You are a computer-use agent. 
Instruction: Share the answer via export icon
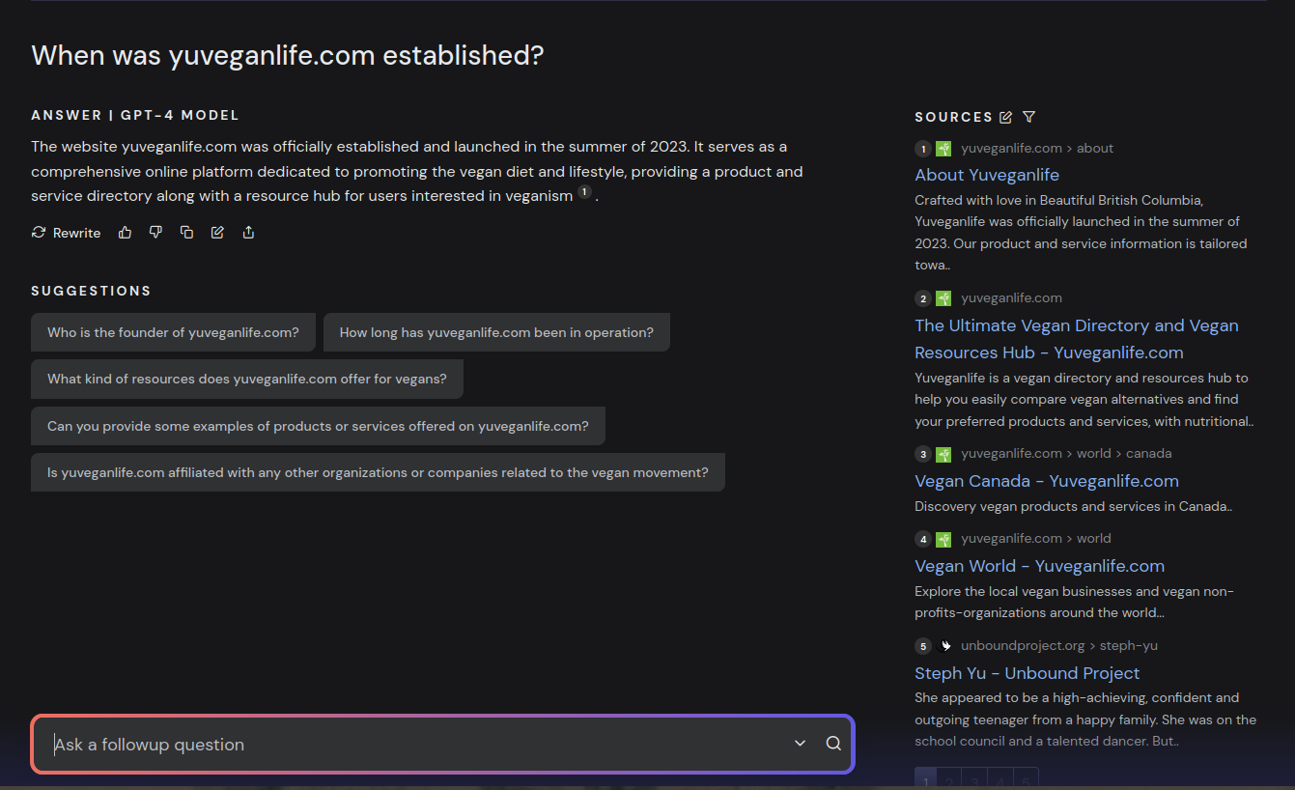pyautogui.click(x=248, y=233)
